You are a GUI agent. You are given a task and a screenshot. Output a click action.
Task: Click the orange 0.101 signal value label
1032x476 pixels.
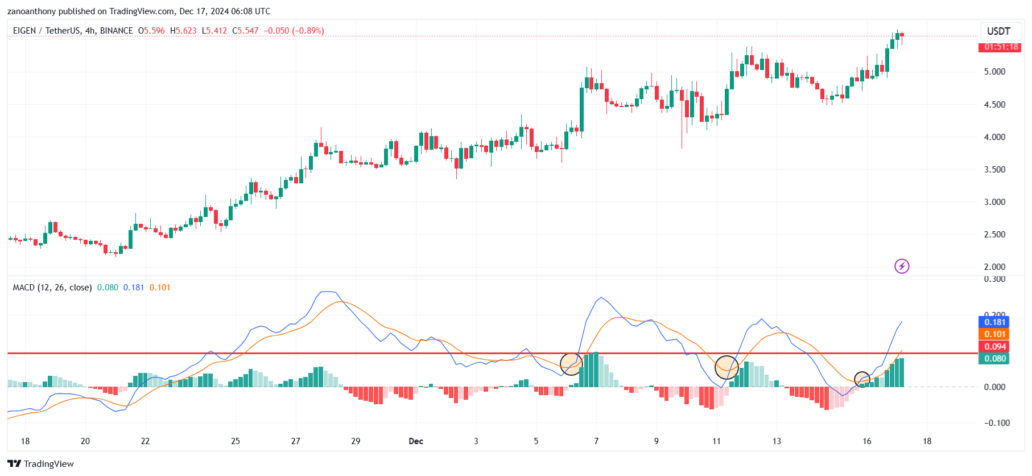point(994,334)
